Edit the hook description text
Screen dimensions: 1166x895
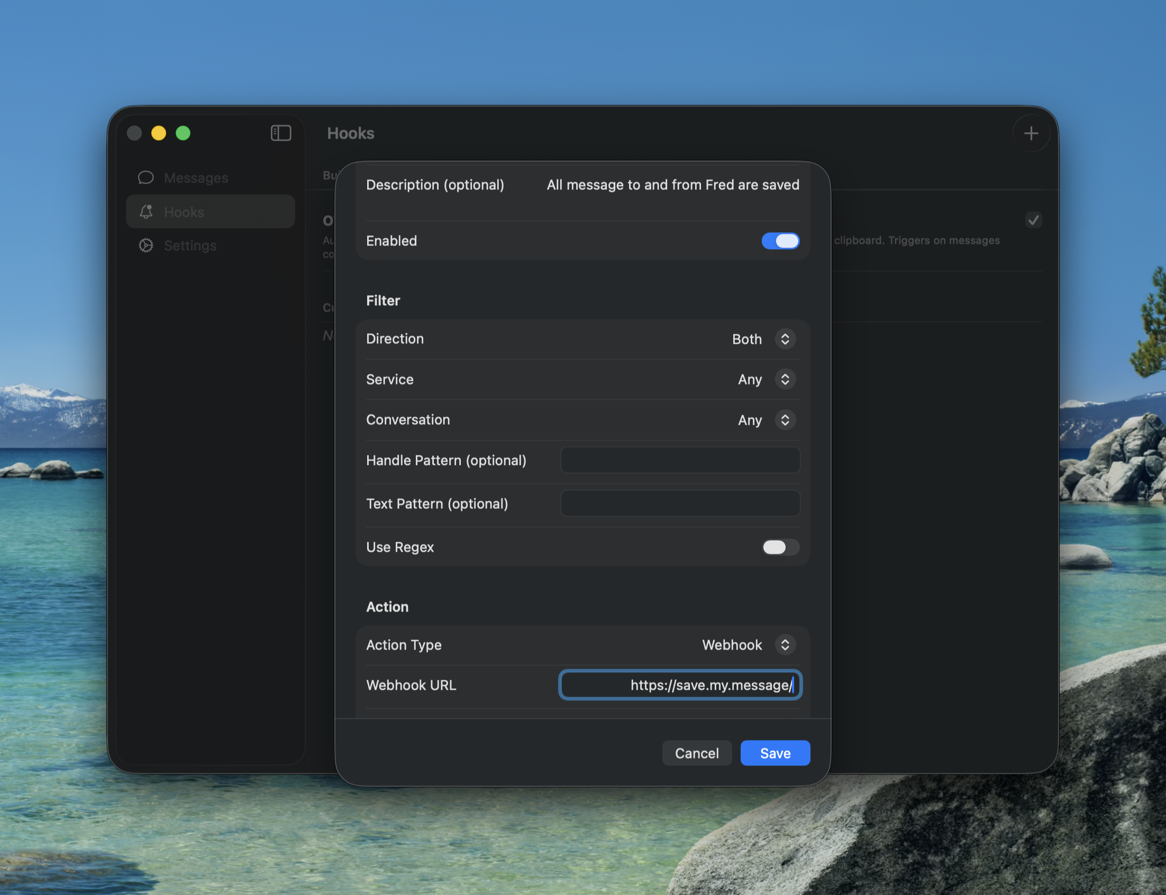tap(672, 185)
